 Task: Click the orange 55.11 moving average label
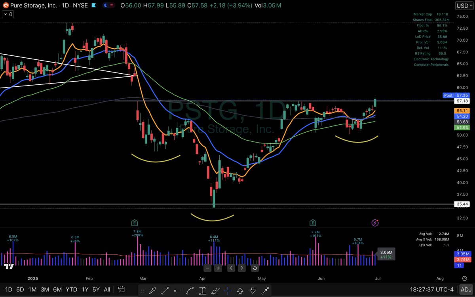[x=462, y=111]
